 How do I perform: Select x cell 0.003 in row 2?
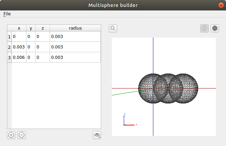tap(19, 47)
